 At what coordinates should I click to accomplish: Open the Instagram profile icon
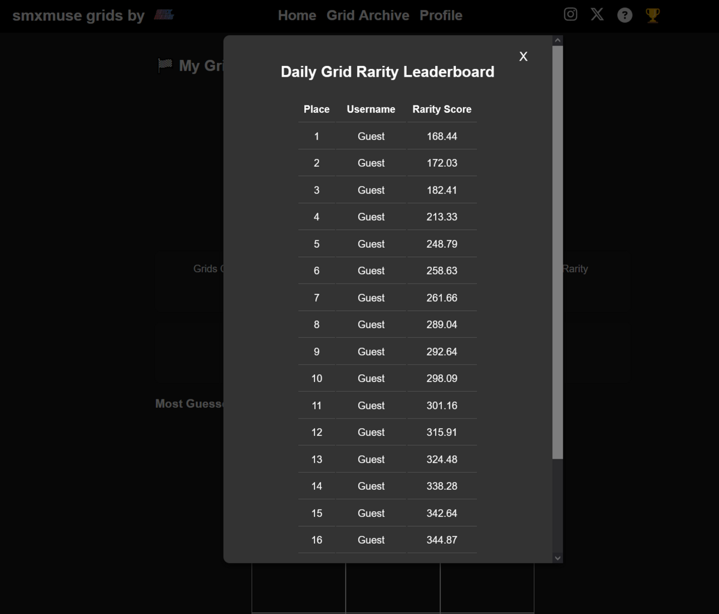pyautogui.click(x=570, y=14)
